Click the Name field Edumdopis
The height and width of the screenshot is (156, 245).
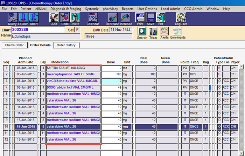click(46, 36)
